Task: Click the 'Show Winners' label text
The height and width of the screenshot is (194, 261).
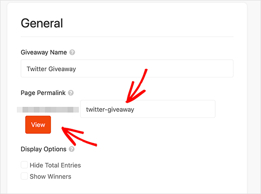Action: 50,177
